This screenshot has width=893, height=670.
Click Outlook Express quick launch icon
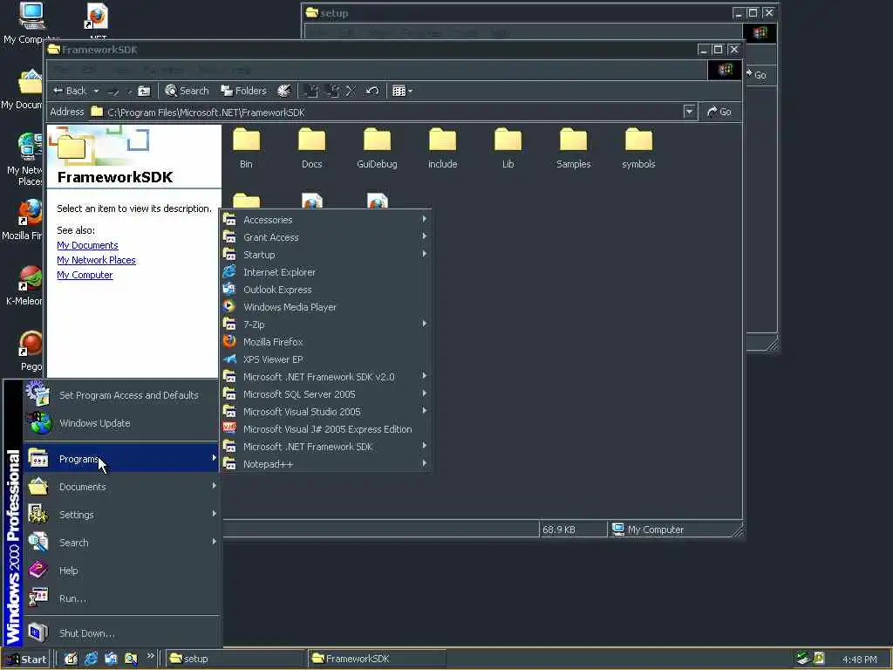point(111,660)
